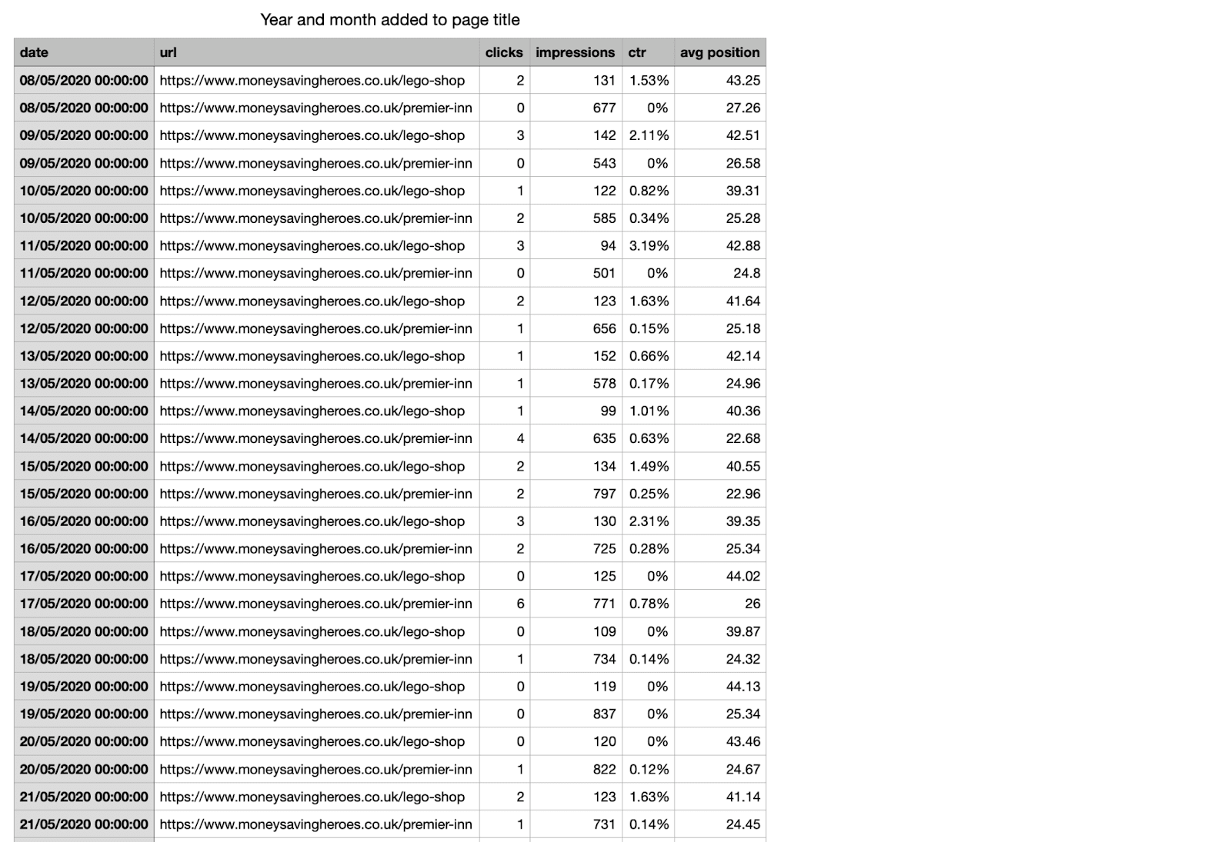Click avg position value 24.8
The image size is (1231, 842).
coord(746,273)
